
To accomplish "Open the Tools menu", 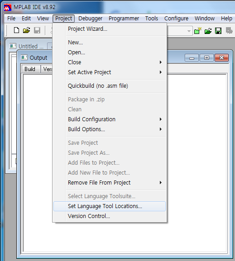I will [152, 18].
